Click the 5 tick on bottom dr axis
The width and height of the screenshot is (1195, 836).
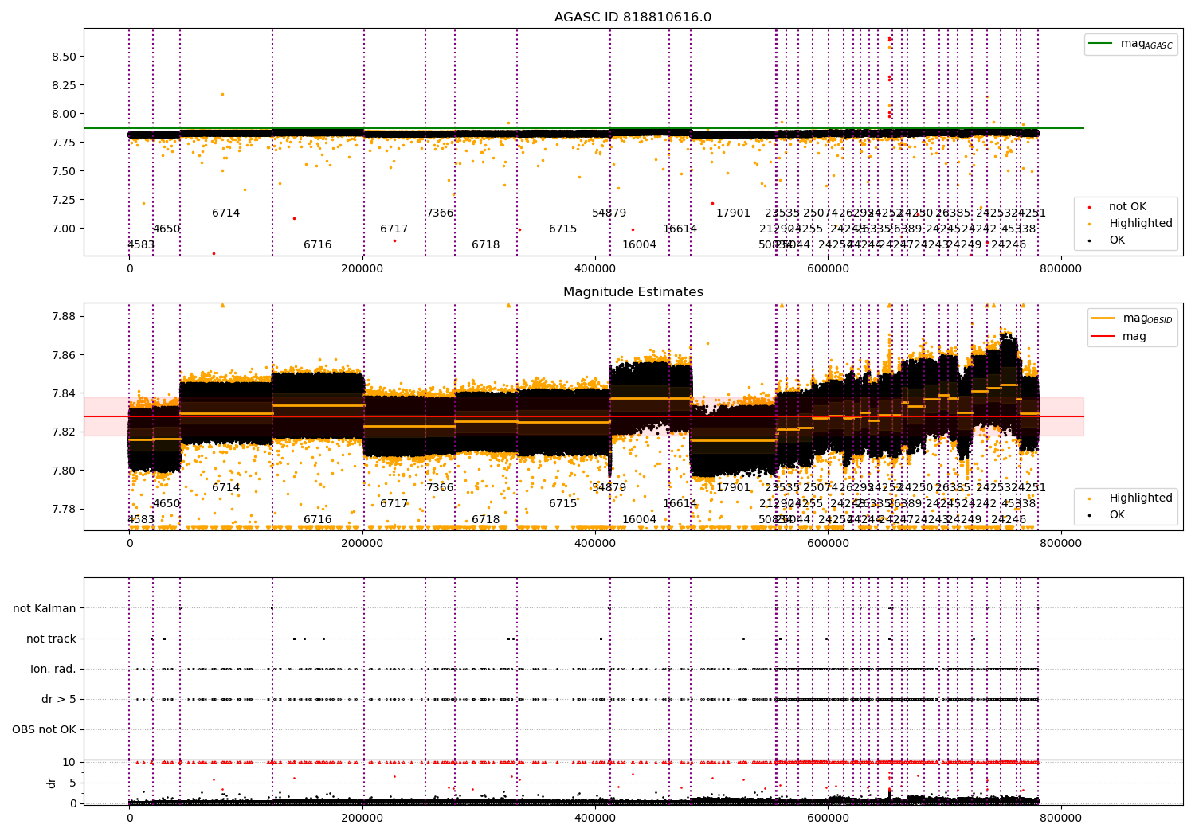pos(73,783)
